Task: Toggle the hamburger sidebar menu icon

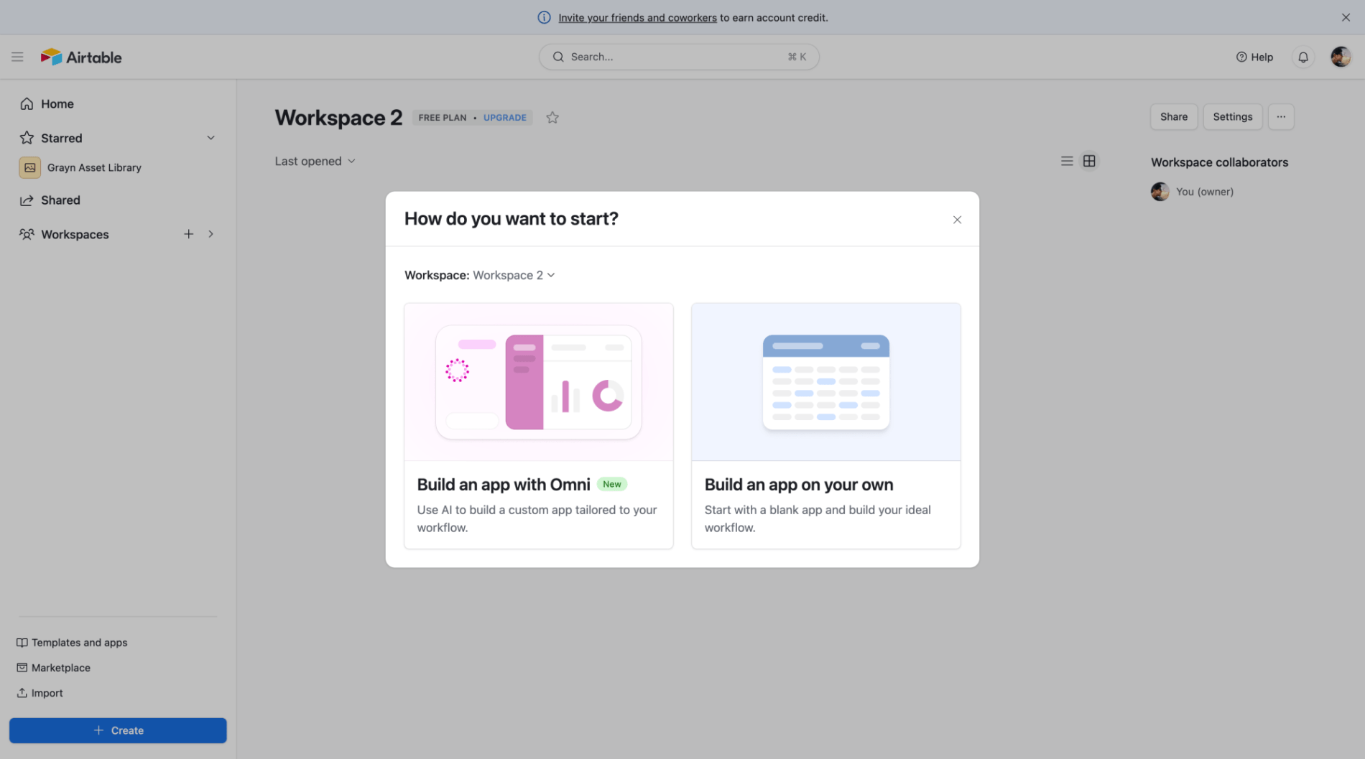Action: coord(17,57)
